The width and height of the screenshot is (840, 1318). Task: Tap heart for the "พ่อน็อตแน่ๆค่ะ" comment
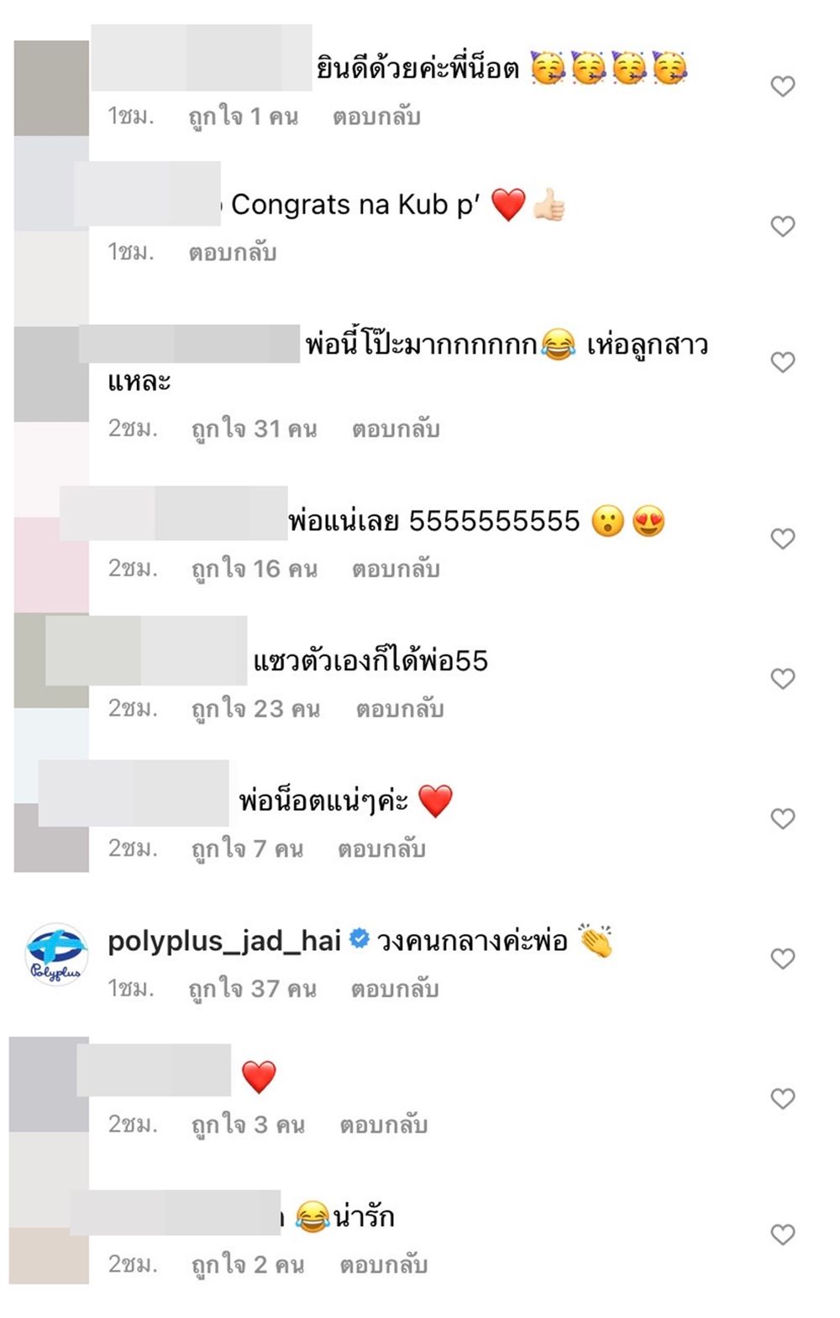click(782, 818)
